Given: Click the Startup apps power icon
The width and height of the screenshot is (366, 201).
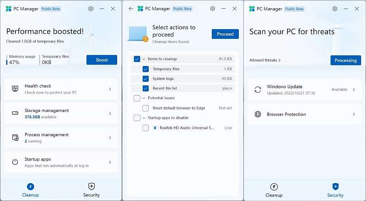Looking at the screenshot, I should pyautogui.click(x=15, y=162).
